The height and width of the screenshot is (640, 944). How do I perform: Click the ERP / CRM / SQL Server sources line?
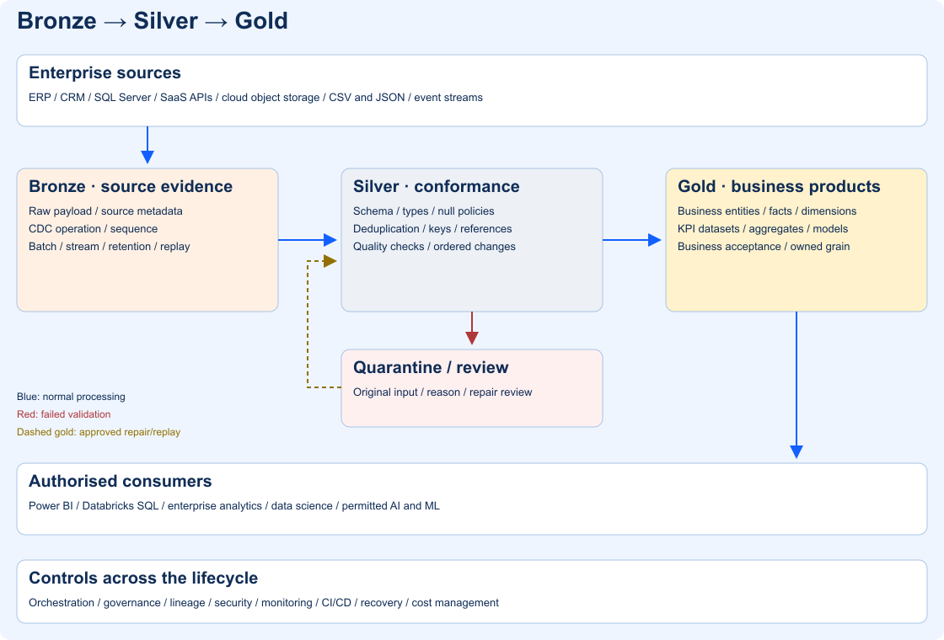256,98
